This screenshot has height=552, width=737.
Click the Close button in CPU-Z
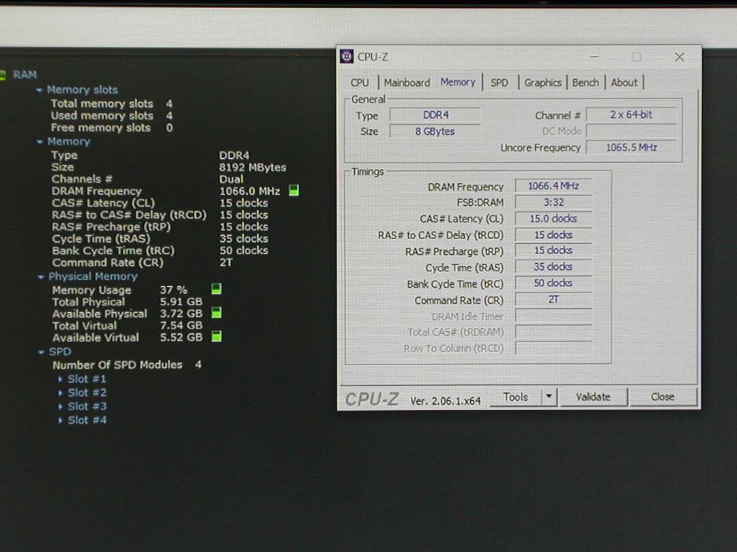[663, 397]
